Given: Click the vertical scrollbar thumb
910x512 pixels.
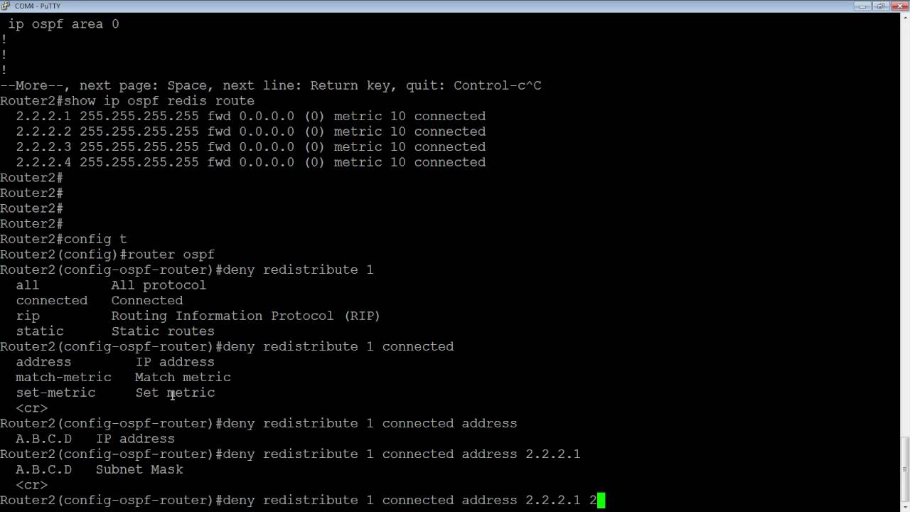Looking at the screenshot, I should (904, 468).
